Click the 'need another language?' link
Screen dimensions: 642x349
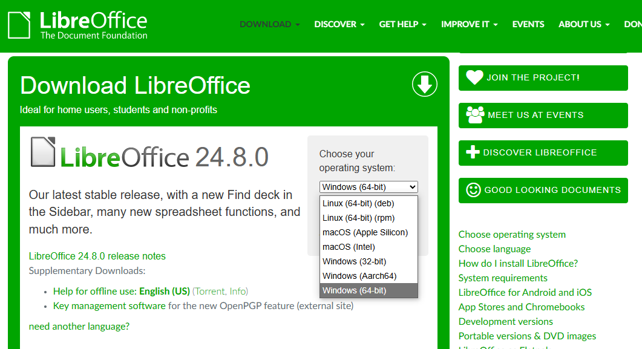[x=79, y=327]
